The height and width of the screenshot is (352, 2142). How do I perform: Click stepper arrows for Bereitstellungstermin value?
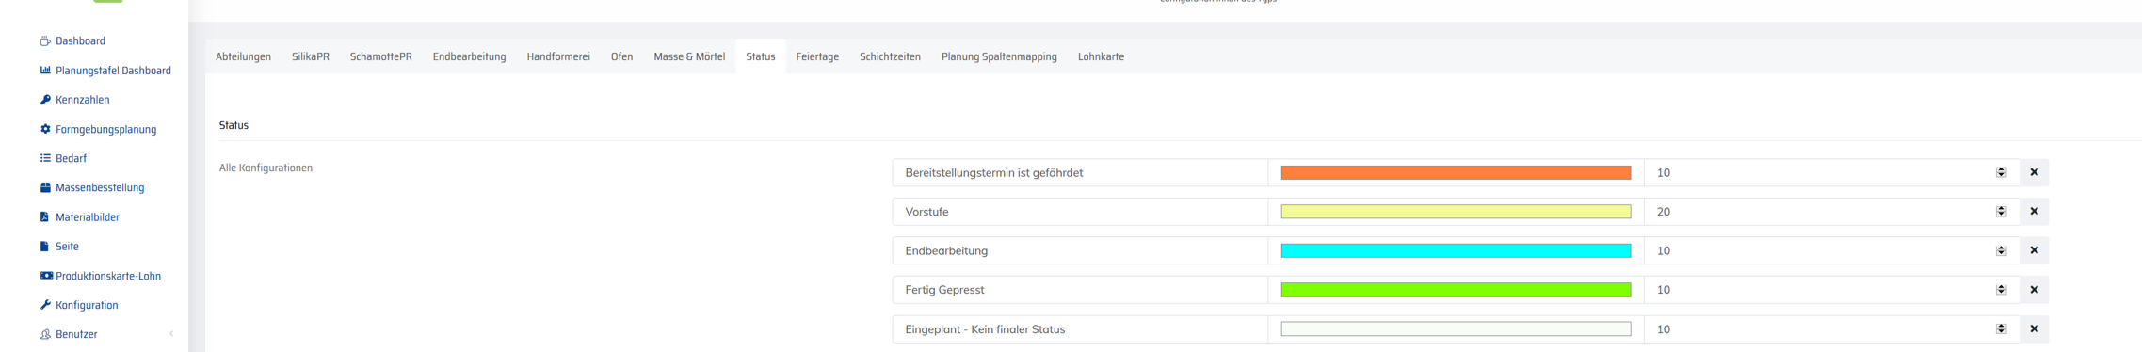pos(2001,172)
